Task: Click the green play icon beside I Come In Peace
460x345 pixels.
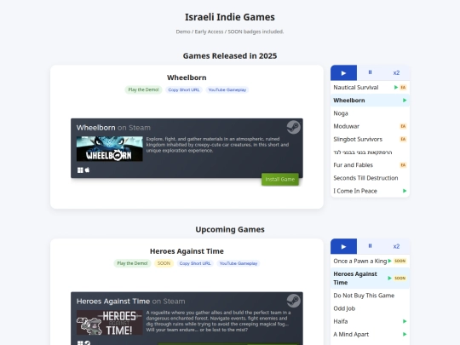Action: pos(405,191)
